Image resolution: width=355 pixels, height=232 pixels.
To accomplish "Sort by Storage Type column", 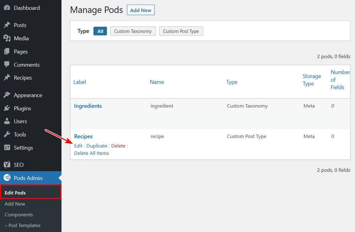I will click(x=312, y=80).
